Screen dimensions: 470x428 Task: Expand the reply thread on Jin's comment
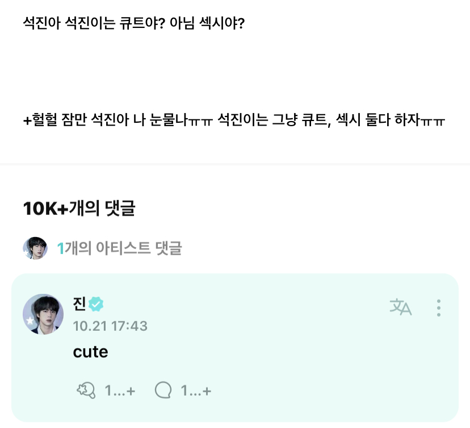click(183, 390)
